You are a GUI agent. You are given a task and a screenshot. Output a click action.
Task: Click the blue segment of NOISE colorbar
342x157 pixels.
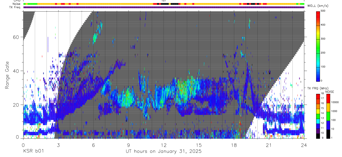coord(328,125)
